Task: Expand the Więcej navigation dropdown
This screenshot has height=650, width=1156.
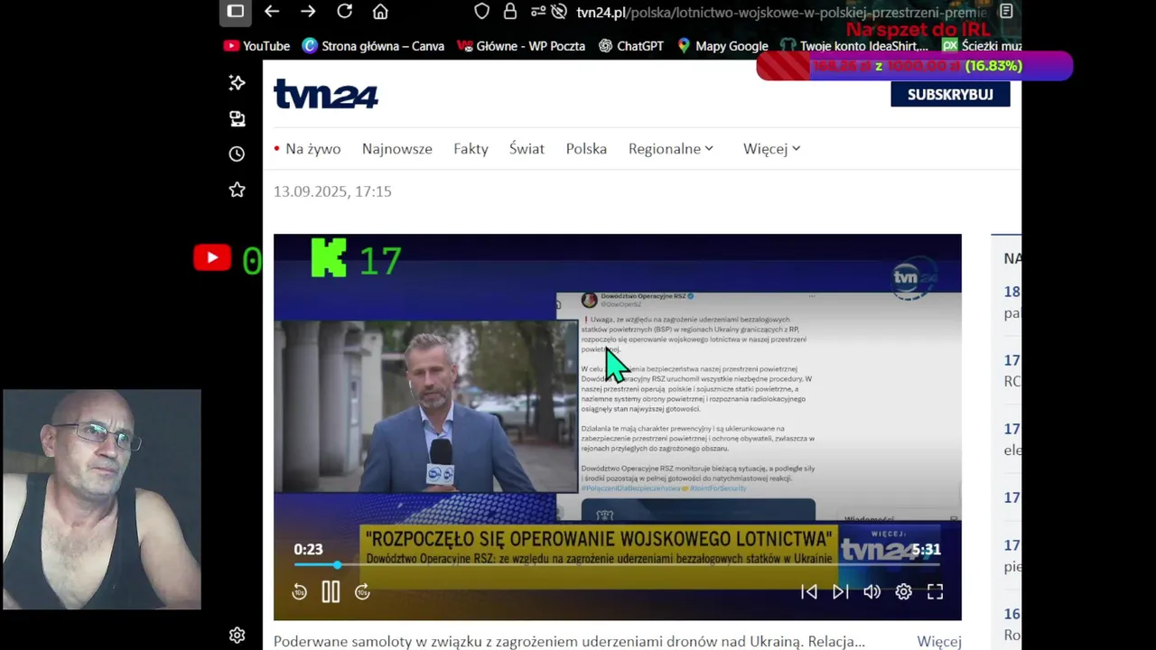Action: [772, 149]
